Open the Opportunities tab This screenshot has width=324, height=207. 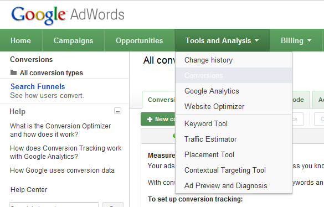pos(139,40)
